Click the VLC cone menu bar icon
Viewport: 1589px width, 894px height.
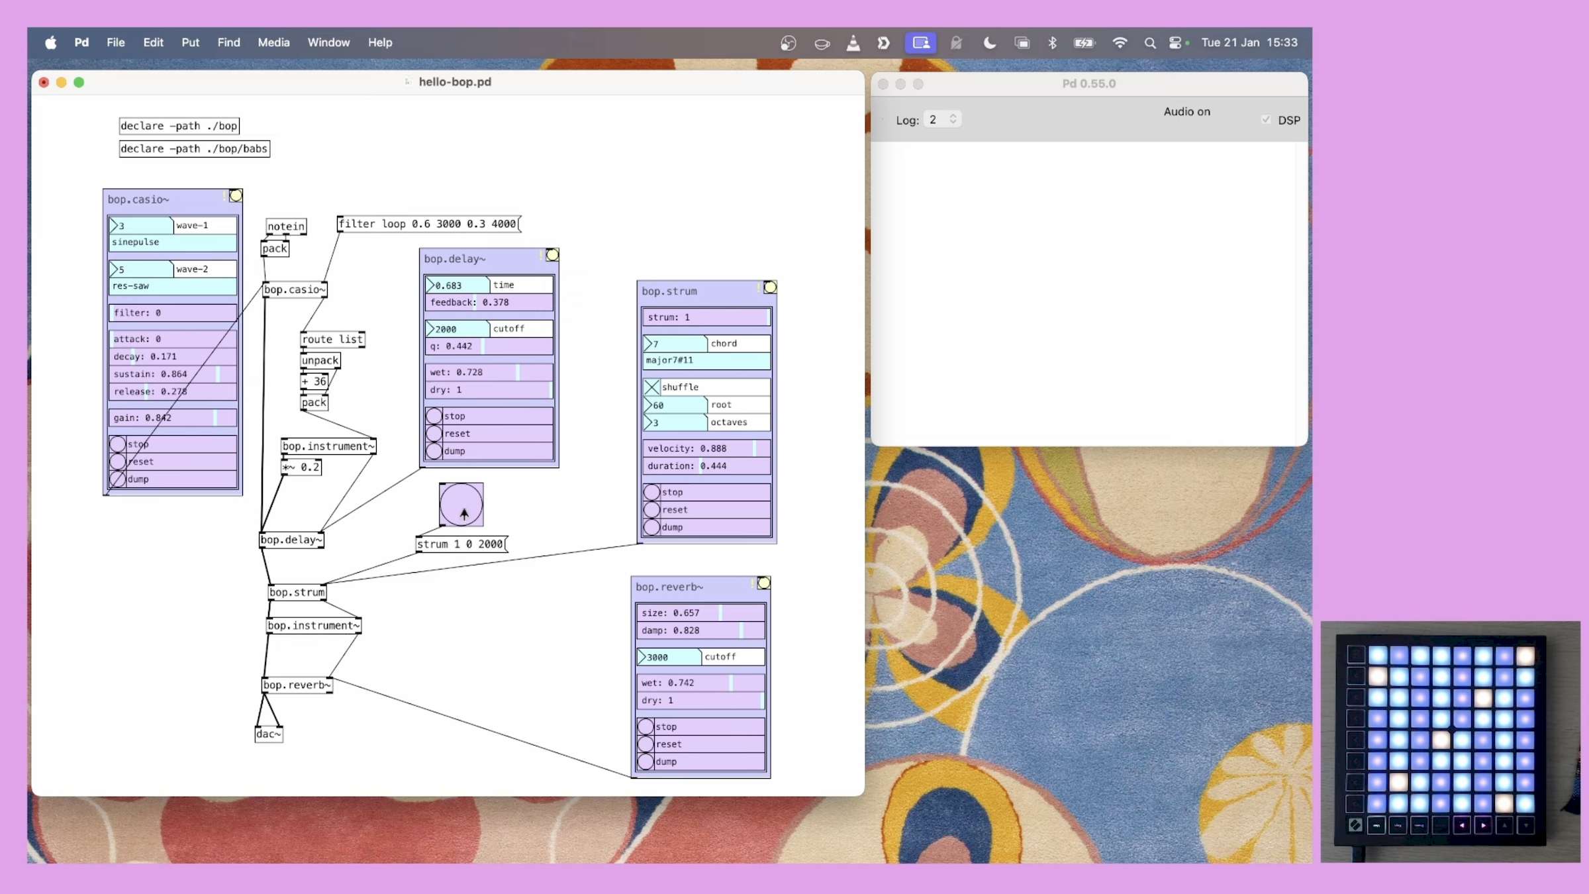pos(853,42)
